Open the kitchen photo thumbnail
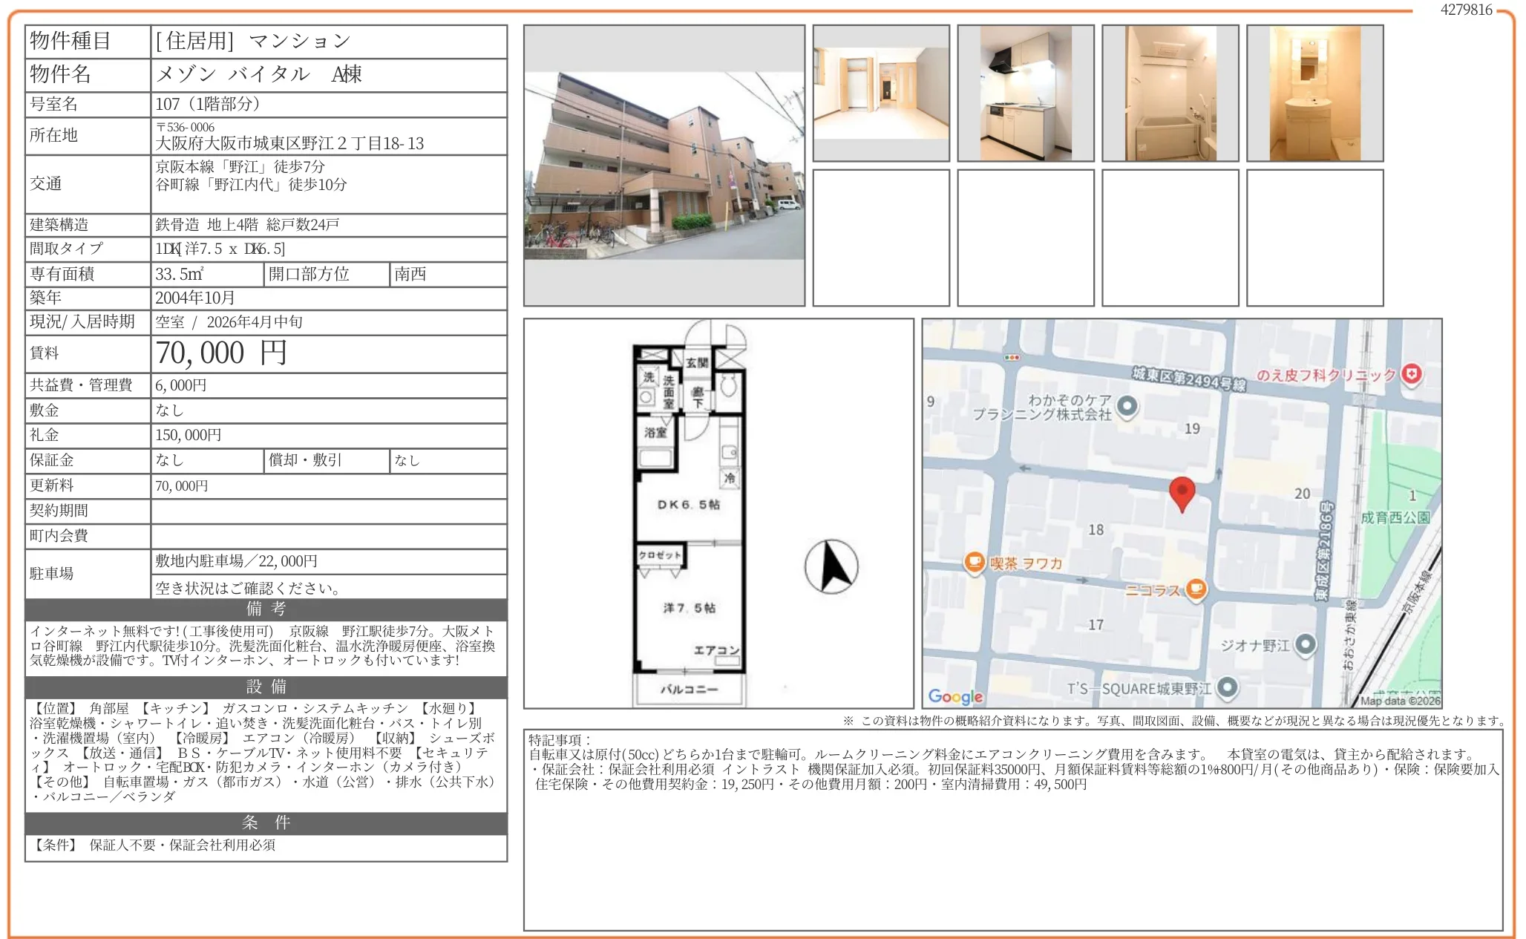 click(x=1025, y=94)
